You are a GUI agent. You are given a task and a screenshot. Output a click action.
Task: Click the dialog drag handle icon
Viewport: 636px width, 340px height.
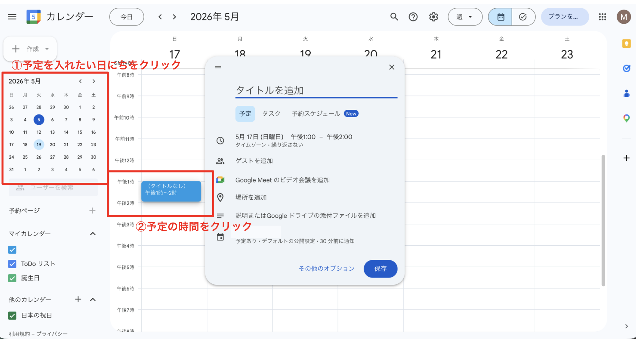(x=218, y=67)
